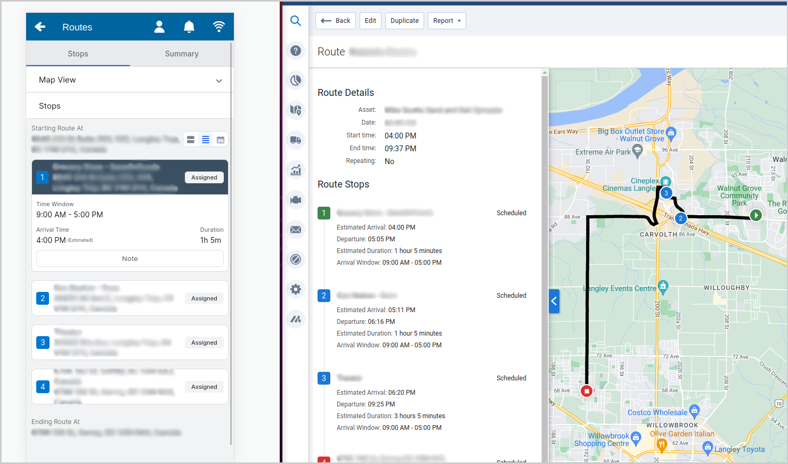The image size is (788, 464).
Task: Select the map with pin icon
Action: 296,110
